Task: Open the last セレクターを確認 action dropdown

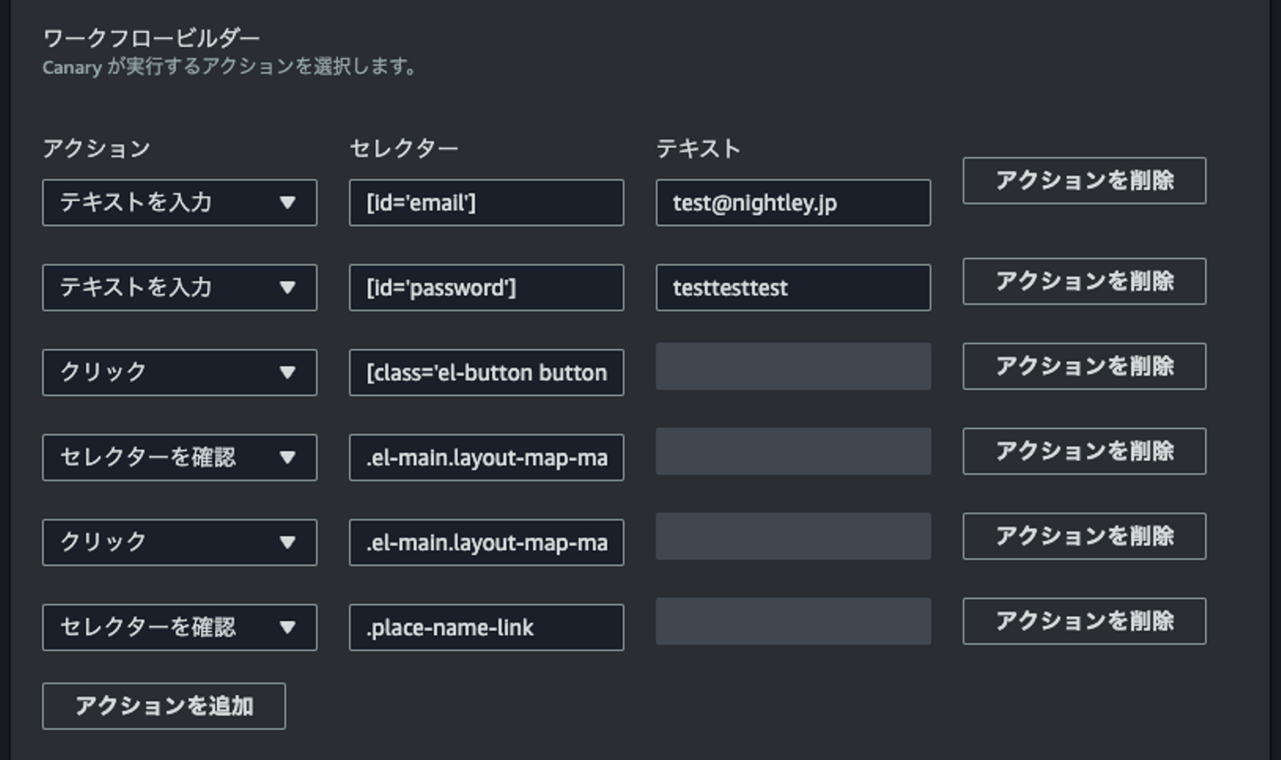Action: [x=179, y=627]
